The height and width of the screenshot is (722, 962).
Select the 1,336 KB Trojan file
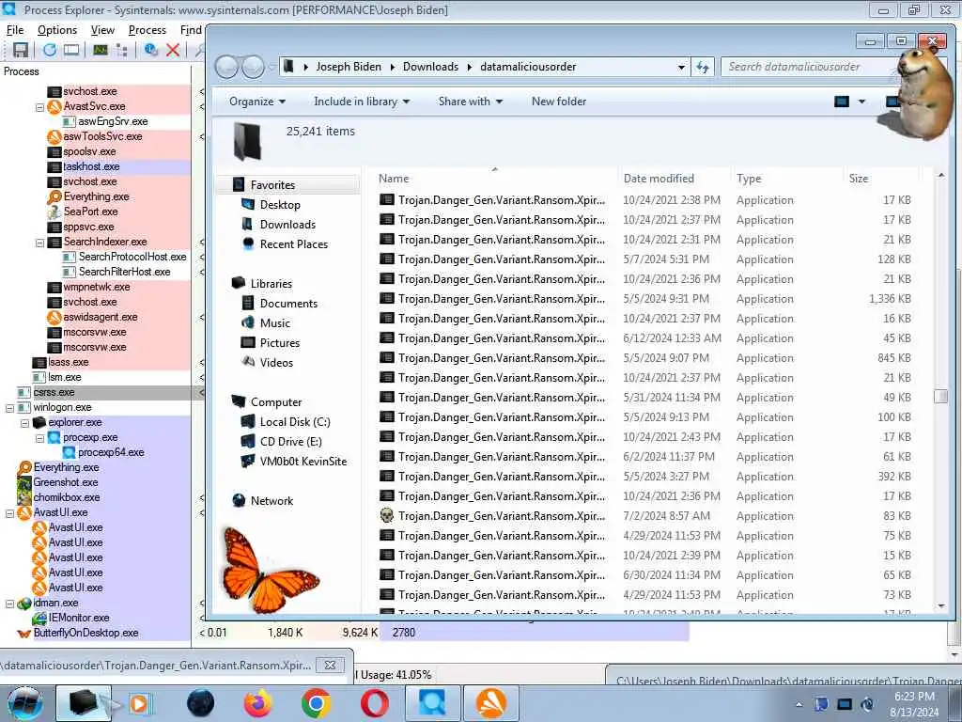click(644, 299)
